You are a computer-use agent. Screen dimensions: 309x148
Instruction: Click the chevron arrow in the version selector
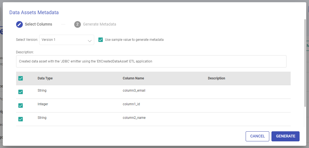(x=89, y=41)
